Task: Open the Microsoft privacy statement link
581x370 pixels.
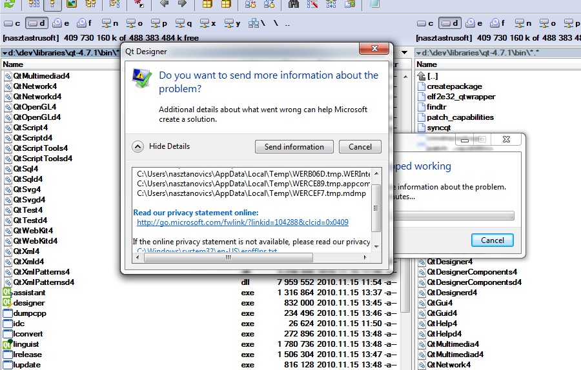Action: pyautogui.click(x=242, y=222)
